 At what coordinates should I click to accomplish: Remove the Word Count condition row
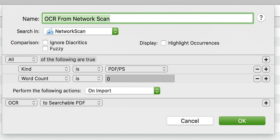click(x=257, y=79)
